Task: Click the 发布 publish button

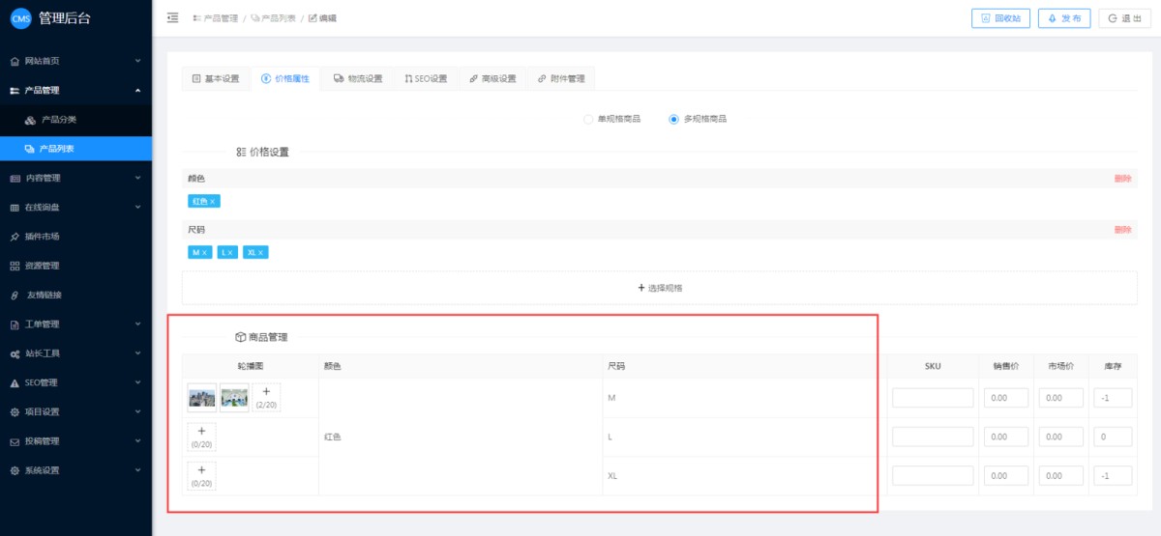Action: [x=1064, y=18]
